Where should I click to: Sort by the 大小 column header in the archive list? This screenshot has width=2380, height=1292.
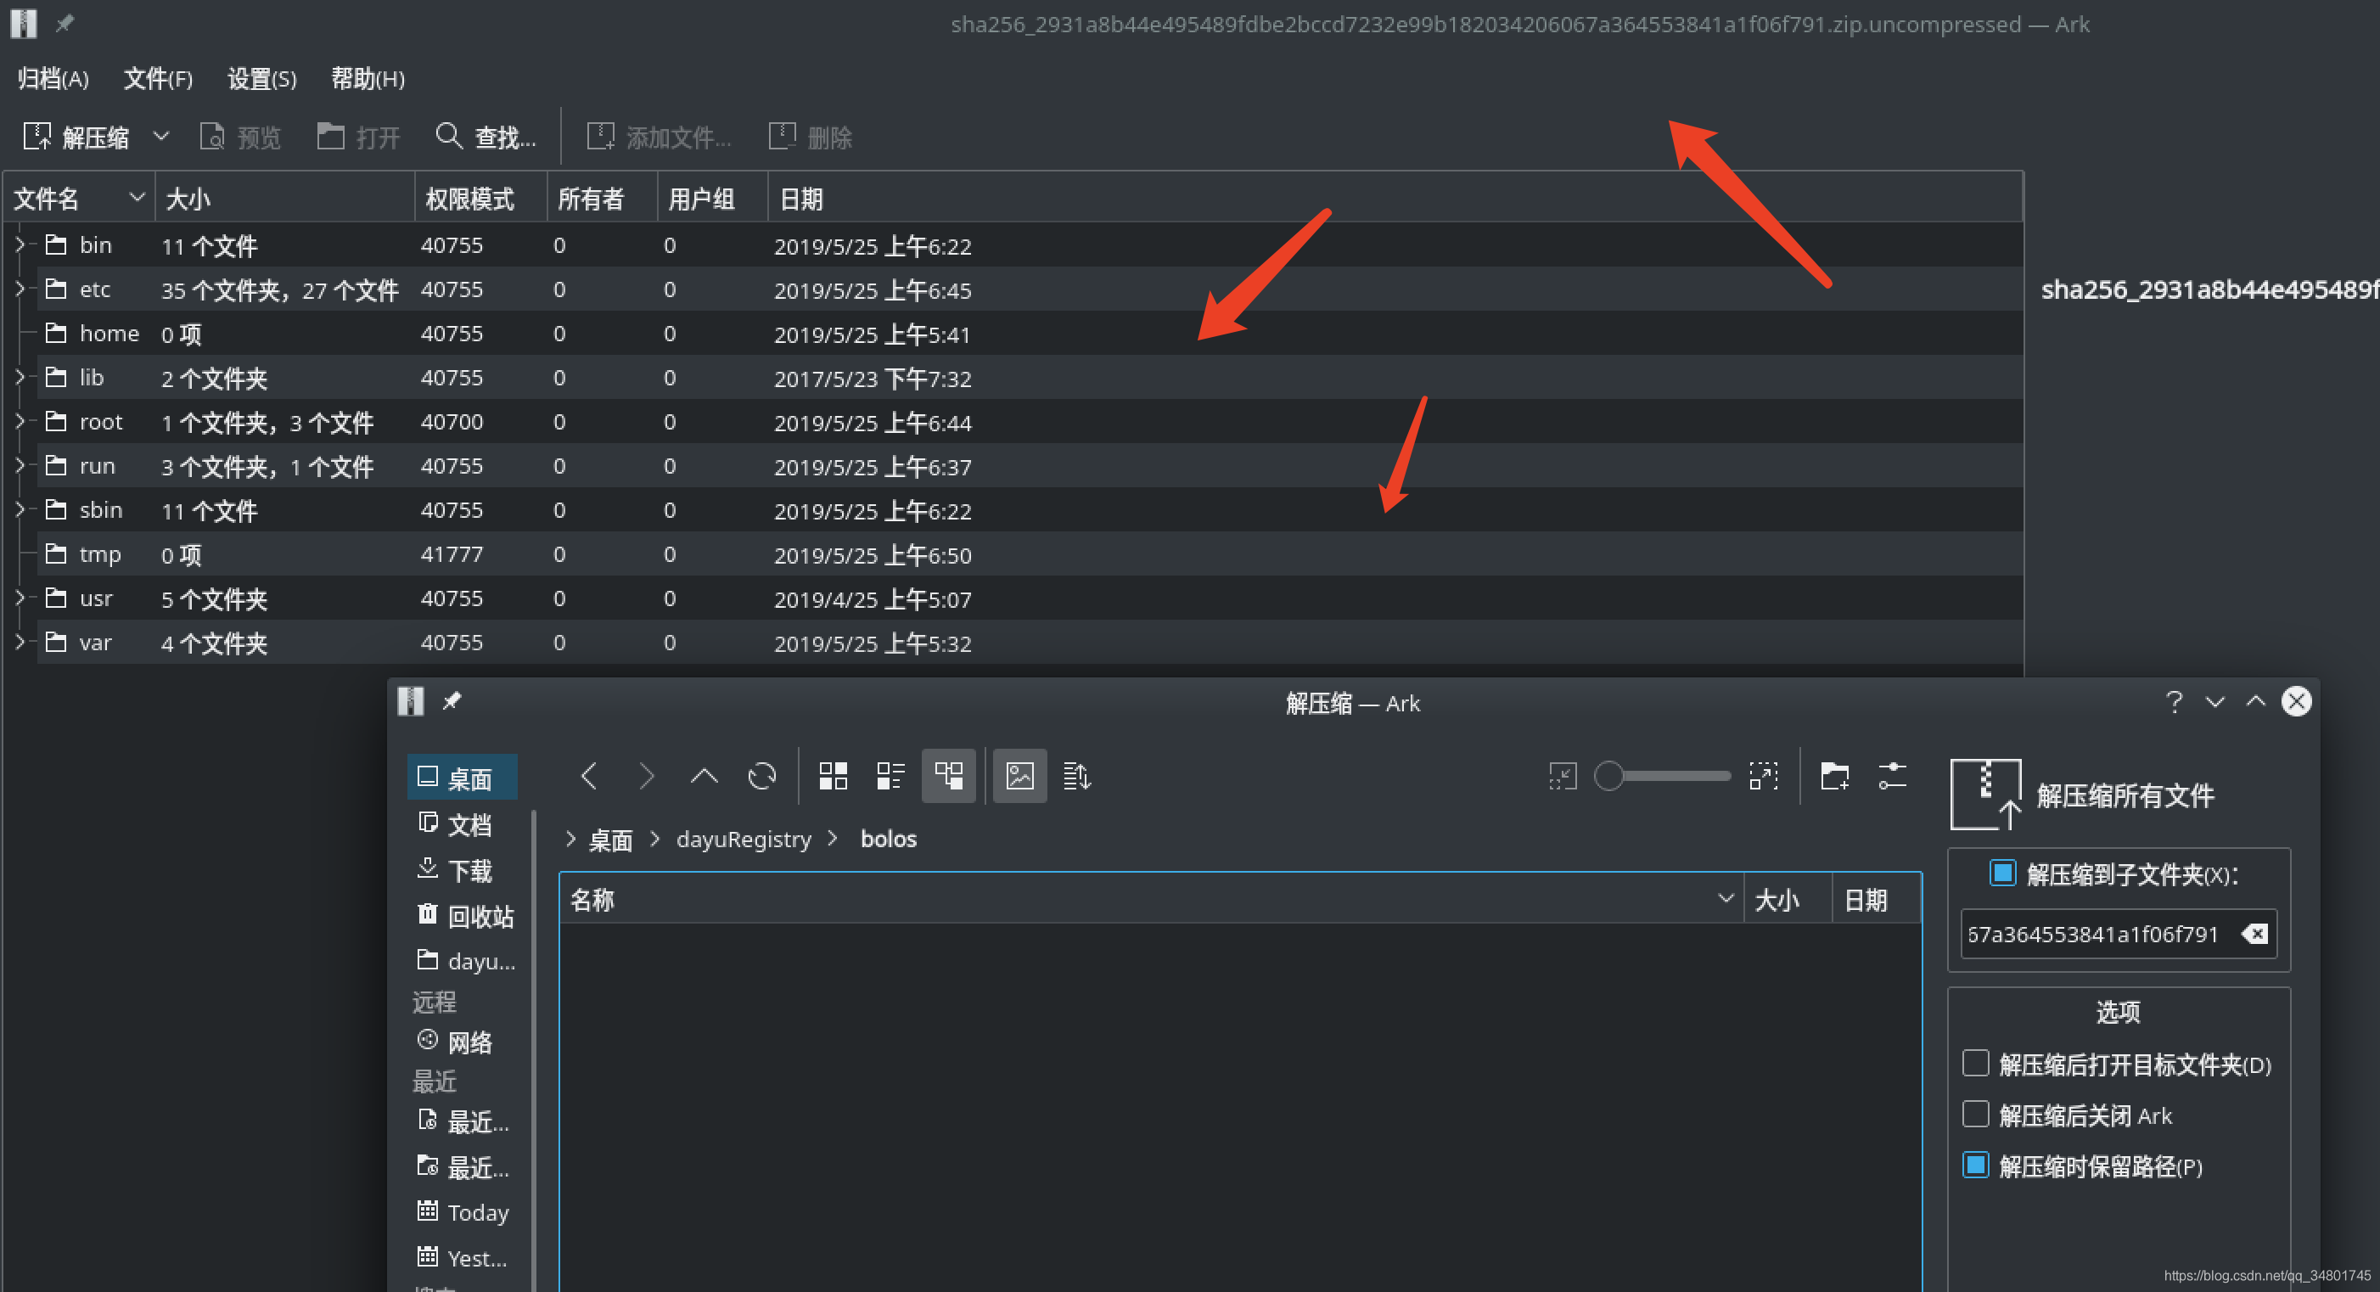coord(284,198)
